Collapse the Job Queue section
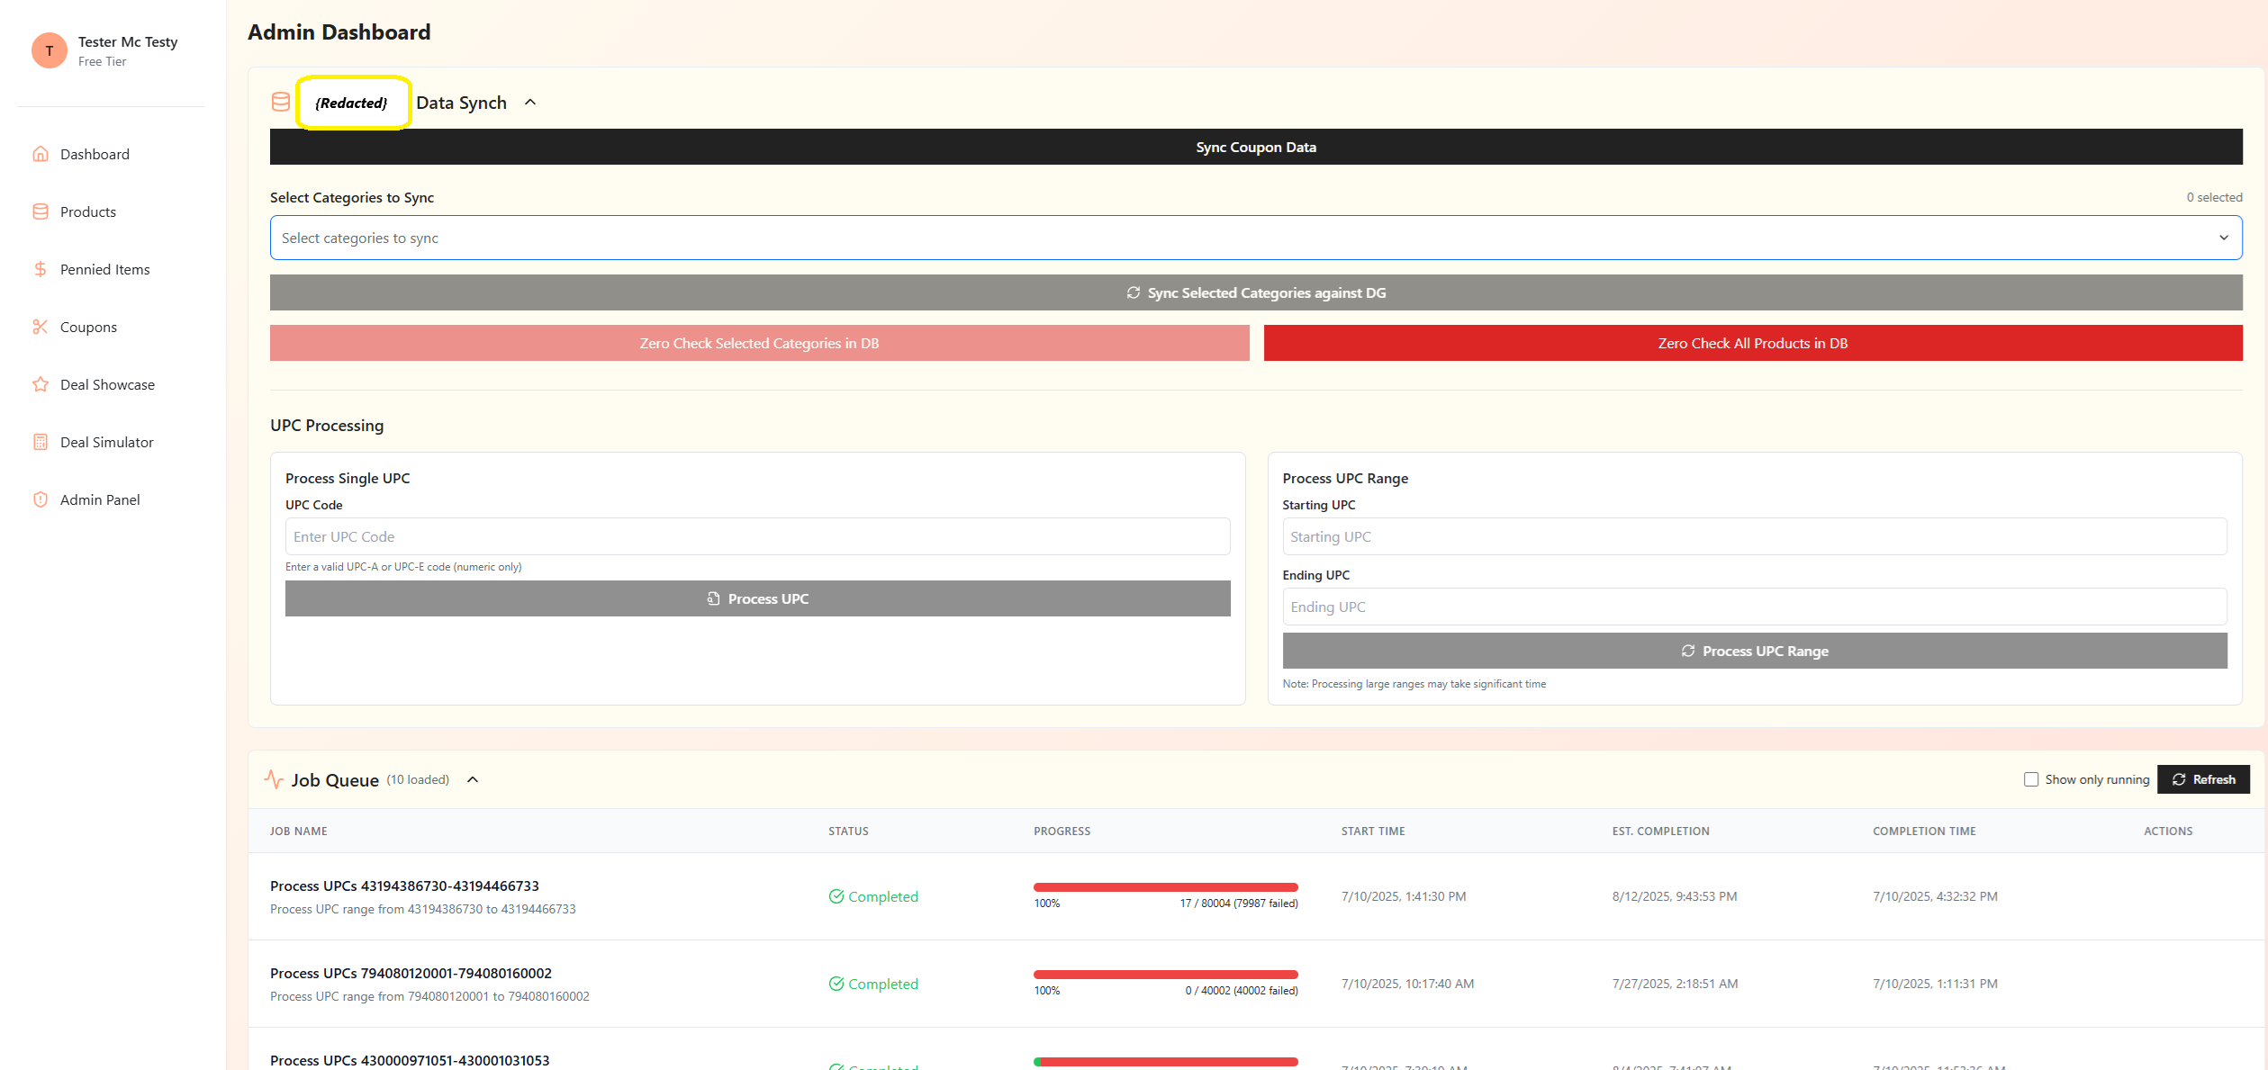Viewport: 2268px width, 1070px height. [473, 779]
